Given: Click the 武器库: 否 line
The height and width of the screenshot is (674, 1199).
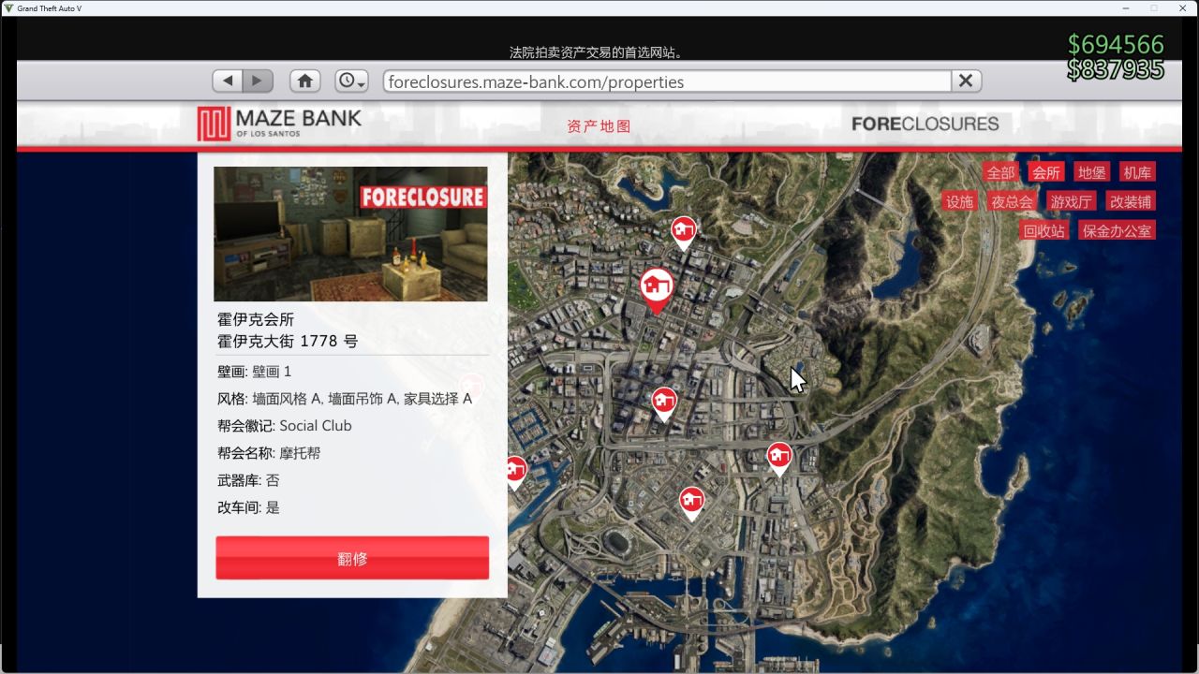Looking at the screenshot, I should click(248, 480).
